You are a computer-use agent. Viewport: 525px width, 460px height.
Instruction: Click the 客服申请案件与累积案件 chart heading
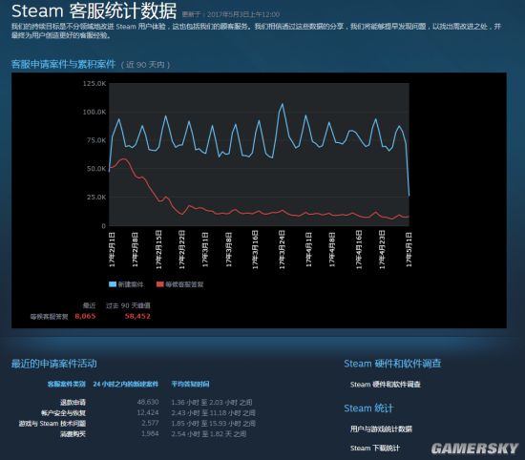63,64
